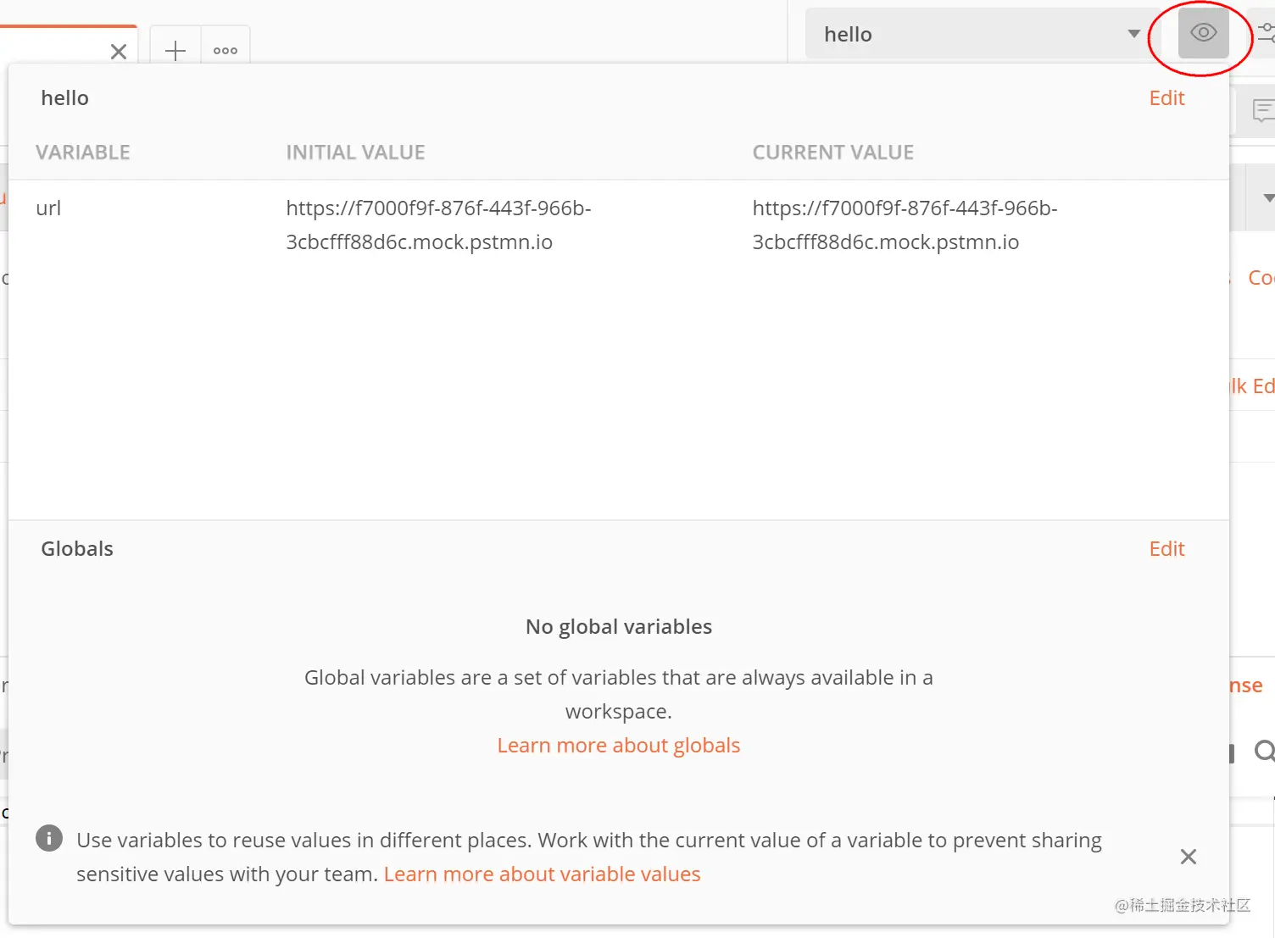Click the partially visible Bulk Edit link
Image resolution: width=1275 pixels, height=938 pixels.
pos(1253,386)
